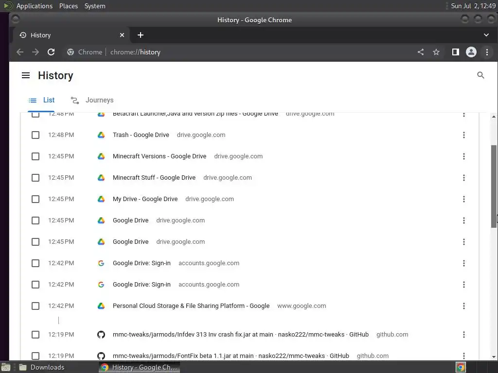Check the Personal Cloud Storage entry checkbox

[36, 306]
